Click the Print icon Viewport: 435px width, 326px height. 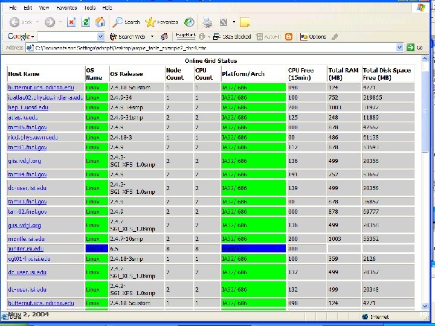207,22
